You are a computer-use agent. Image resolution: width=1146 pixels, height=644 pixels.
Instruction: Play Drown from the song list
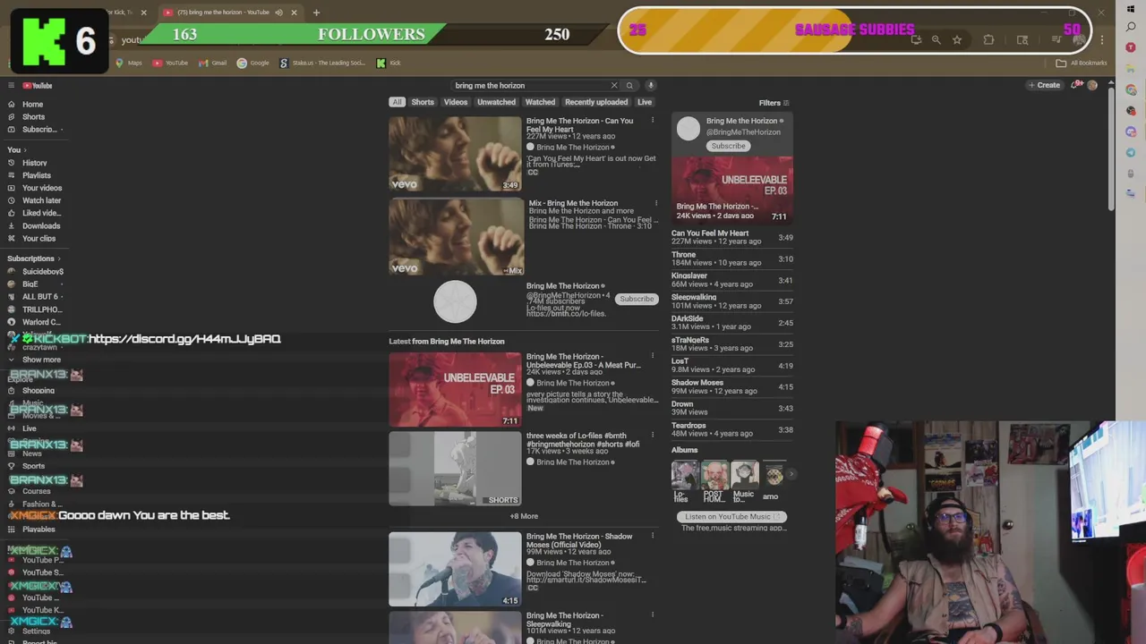pos(732,408)
